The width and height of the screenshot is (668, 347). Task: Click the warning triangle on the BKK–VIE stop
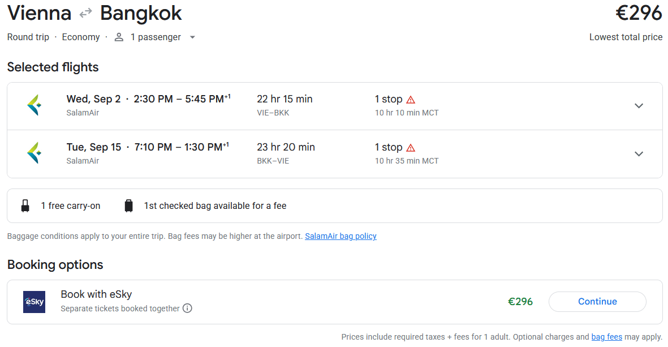pos(411,148)
